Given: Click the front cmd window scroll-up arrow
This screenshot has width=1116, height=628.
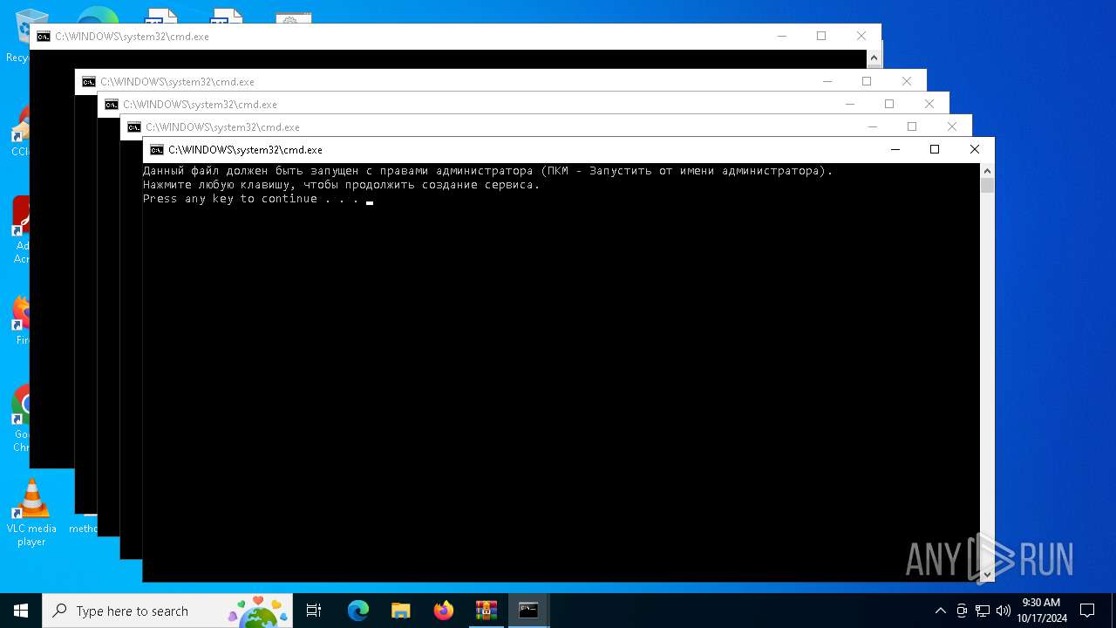Looking at the screenshot, I should (x=988, y=171).
